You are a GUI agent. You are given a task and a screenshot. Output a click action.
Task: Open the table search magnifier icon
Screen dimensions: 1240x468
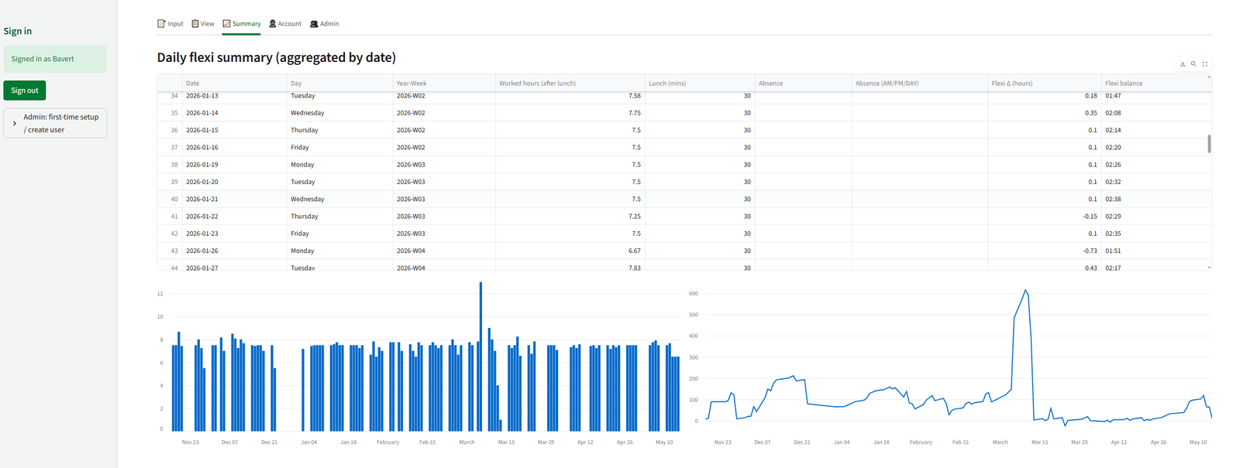(1193, 64)
